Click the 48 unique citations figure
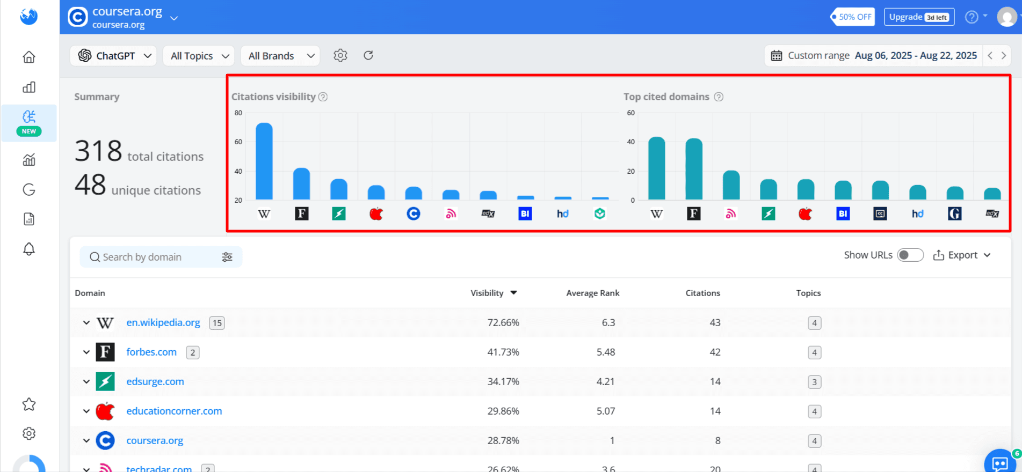The image size is (1022, 472). [x=90, y=185]
